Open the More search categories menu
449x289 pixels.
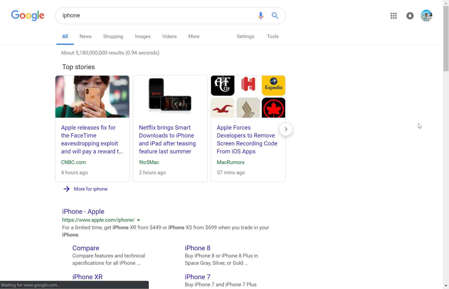coord(194,36)
